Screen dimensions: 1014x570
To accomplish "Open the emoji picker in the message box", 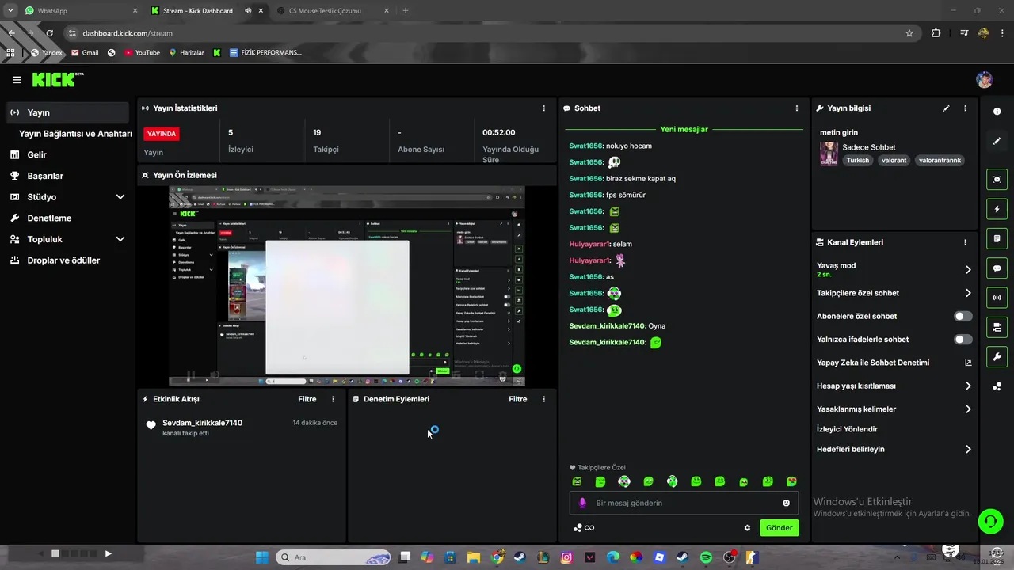I will click(x=786, y=503).
